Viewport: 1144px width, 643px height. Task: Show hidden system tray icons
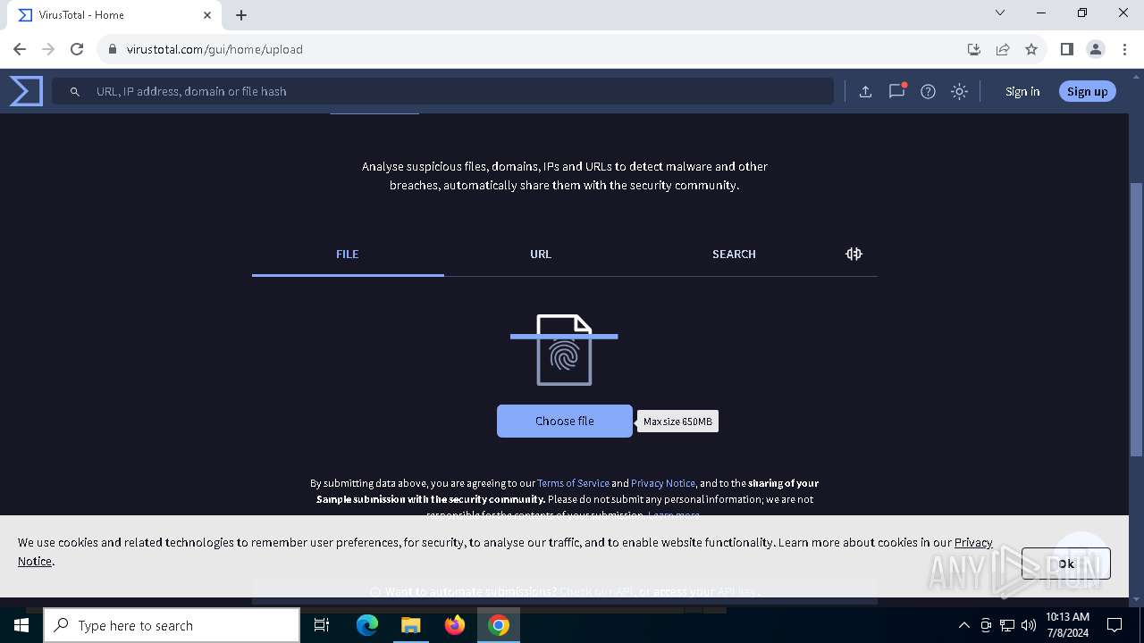(963, 625)
